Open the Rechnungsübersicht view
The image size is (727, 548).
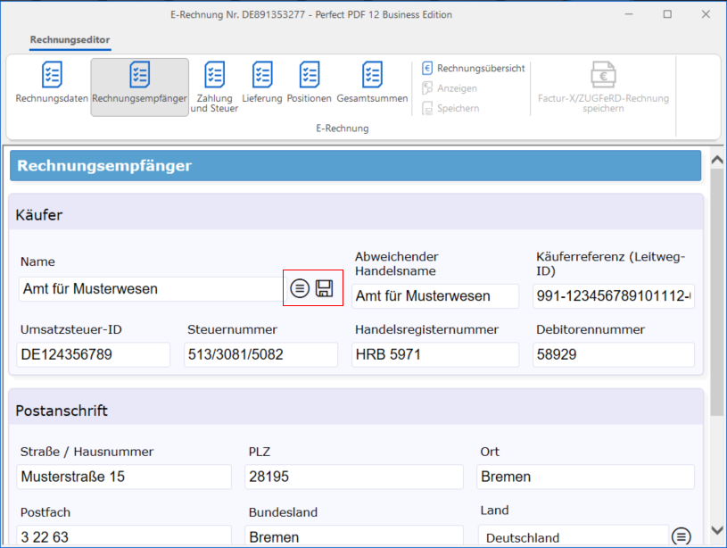(x=474, y=68)
